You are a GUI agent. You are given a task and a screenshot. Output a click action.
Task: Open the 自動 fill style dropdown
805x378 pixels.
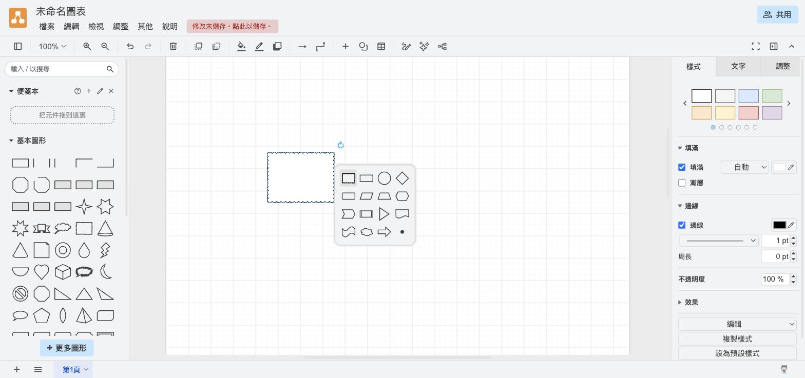[x=744, y=167]
